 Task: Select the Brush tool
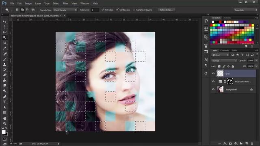(4, 59)
